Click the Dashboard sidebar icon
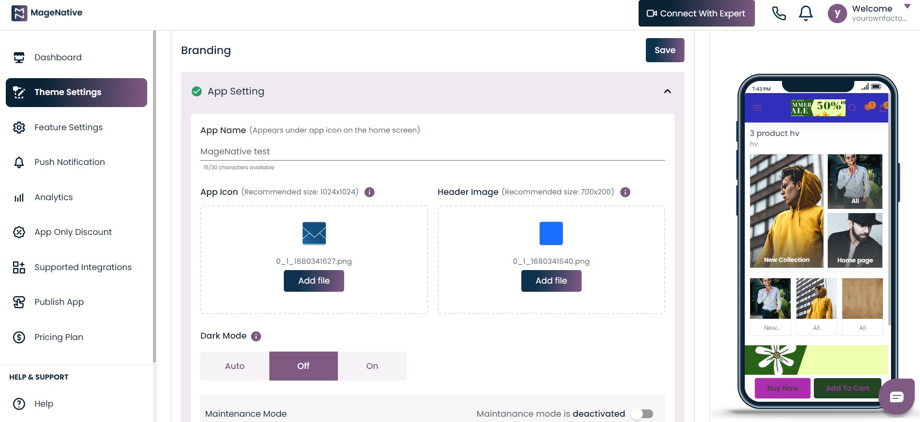The height and width of the screenshot is (422, 920). pyautogui.click(x=19, y=57)
